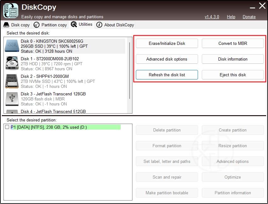
Task: Select the Disk 2 NVMe SSD icon
Action: pos(12,81)
